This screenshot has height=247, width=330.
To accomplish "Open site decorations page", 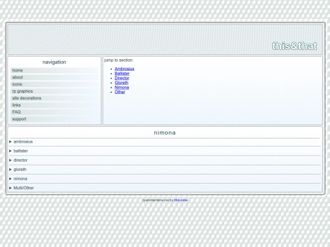I will coord(54,98).
